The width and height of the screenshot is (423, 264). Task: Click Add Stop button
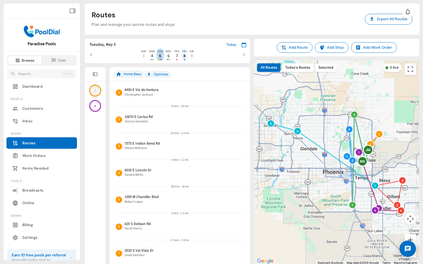[332, 48]
